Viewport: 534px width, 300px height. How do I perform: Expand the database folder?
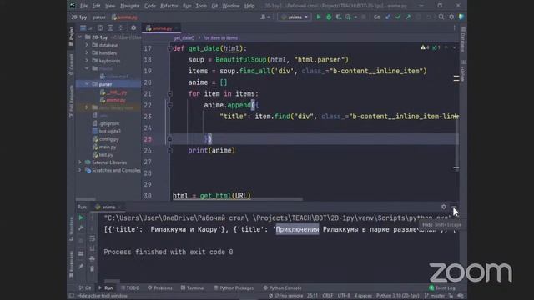pos(87,45)
